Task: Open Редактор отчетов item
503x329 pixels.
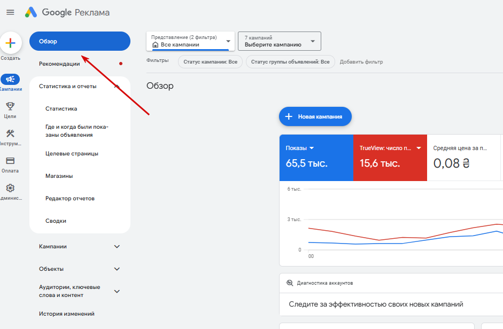Action: tap(70, 198)
